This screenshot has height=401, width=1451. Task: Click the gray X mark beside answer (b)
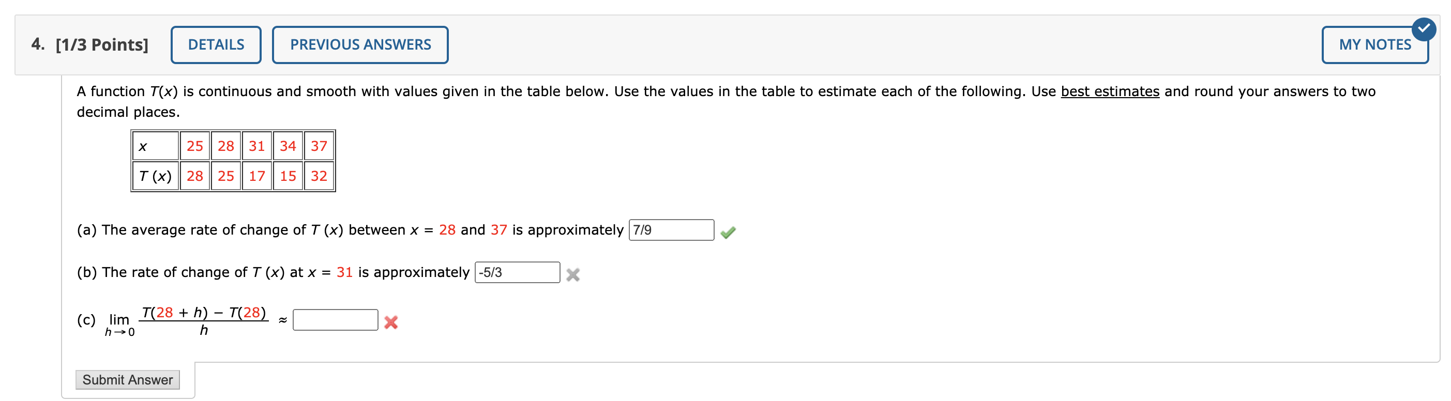[x=573, y=274]
